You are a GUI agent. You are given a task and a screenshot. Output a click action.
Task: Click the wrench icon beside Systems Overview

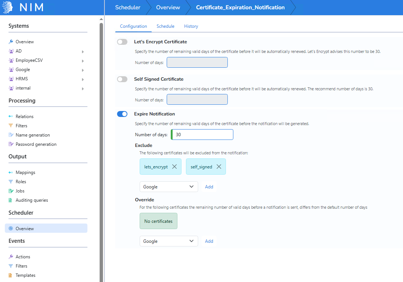11,42
